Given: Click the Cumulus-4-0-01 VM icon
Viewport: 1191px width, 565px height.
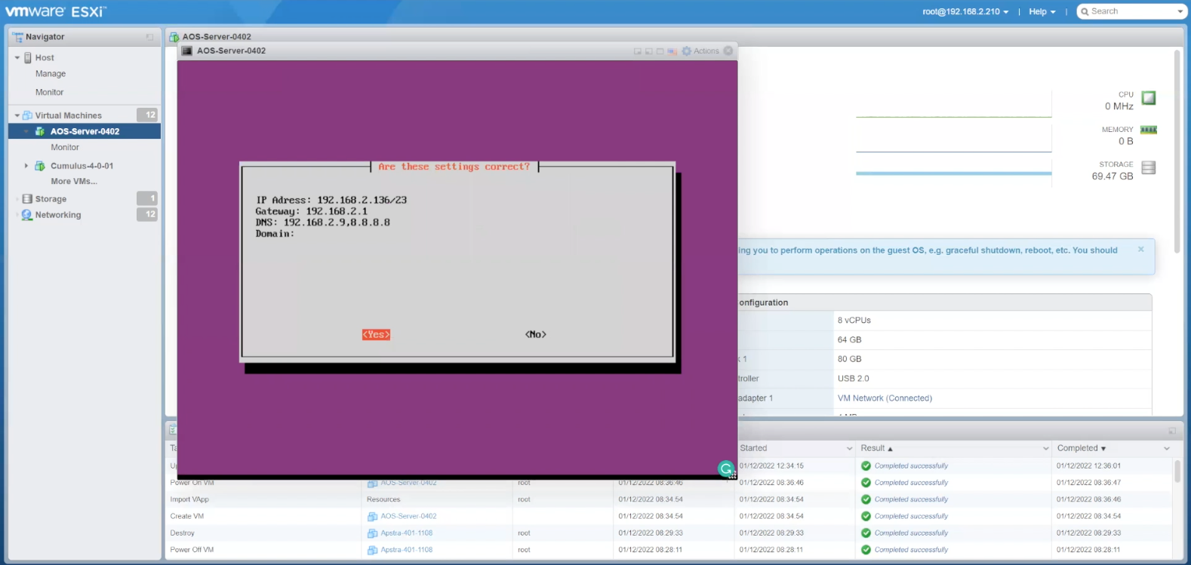Looking at the screenshot, I should pos(40,166).
